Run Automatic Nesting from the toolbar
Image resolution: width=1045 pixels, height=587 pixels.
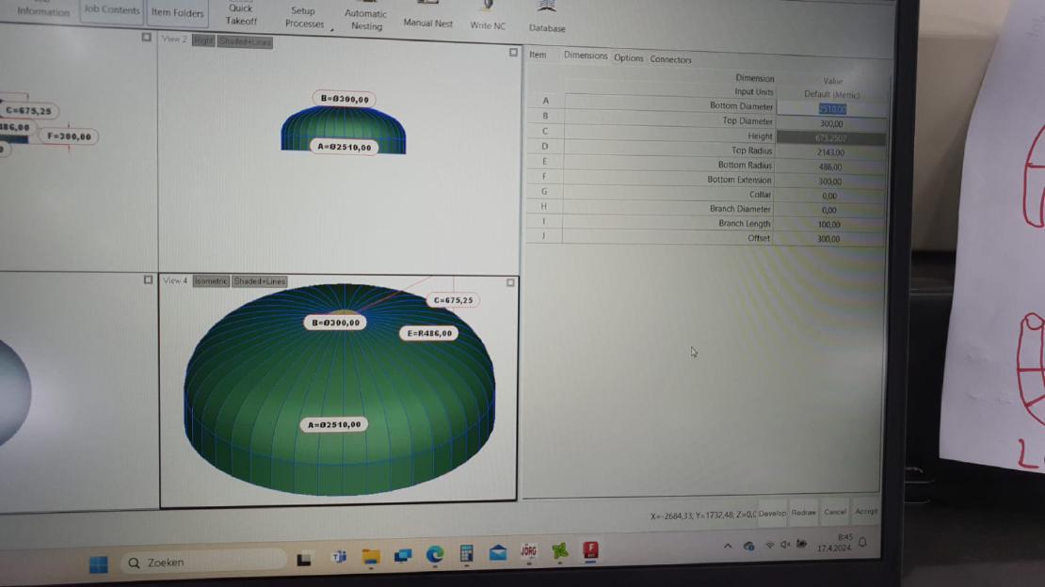pos(366,17)
